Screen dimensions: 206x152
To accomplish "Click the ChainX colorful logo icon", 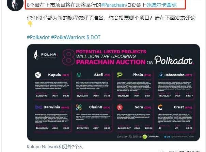I will point(79,107).
